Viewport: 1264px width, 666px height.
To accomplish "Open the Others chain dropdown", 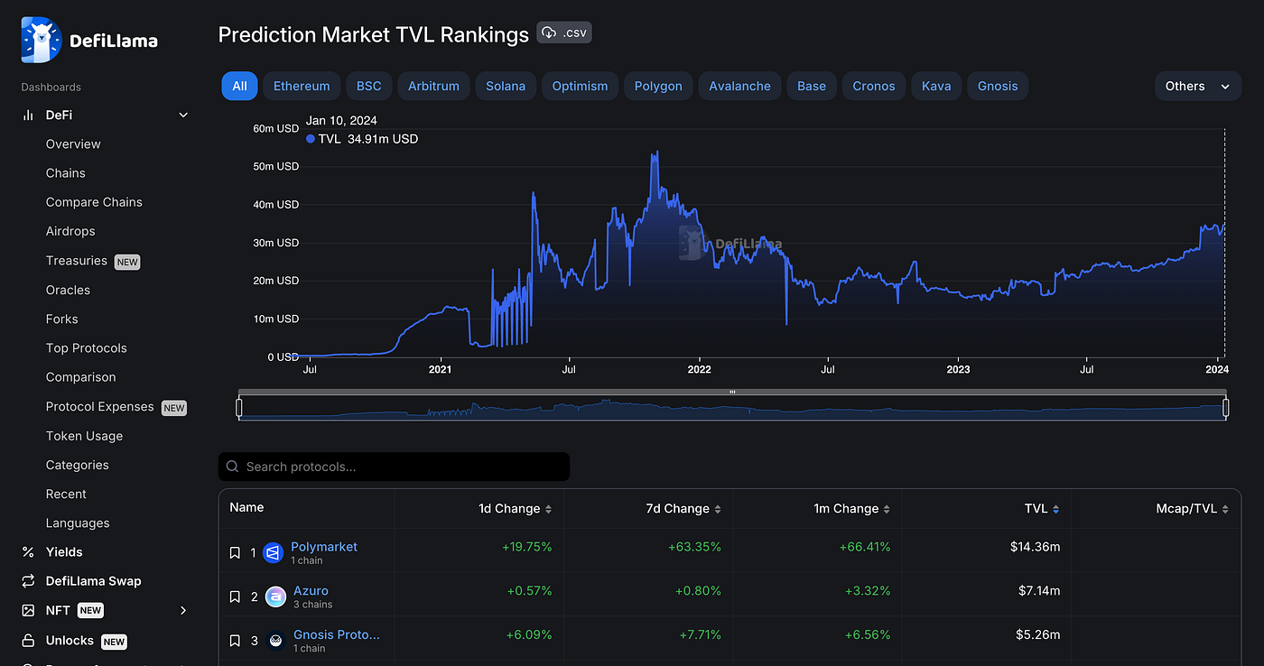I will pos(1197,86).
